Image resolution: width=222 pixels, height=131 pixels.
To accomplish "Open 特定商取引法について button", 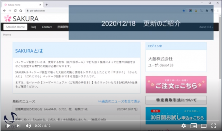I will pyautogui.click(x=176, y=100).
